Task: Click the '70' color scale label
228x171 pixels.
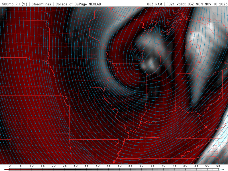Action: tap(163, 166)
